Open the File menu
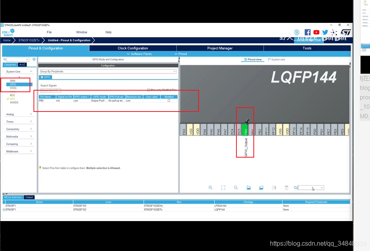 coord(49,32)
